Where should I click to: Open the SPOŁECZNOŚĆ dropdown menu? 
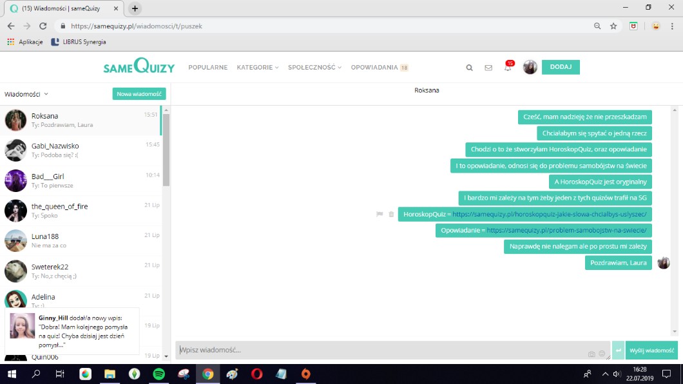pos(314,68)
